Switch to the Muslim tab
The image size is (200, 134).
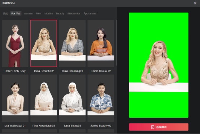48,13
